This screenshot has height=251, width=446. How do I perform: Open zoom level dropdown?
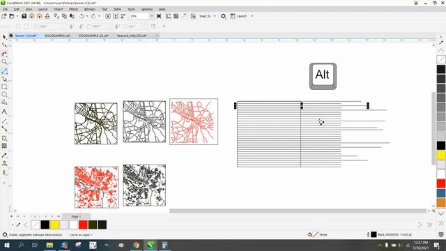(151, 16)
